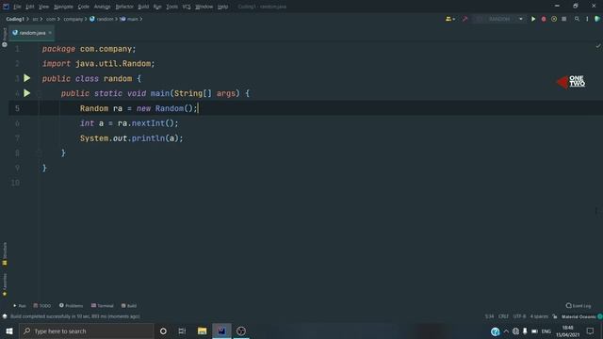This screenshot has width=603, height=339.
Task: Open the Tools menu
Action: tap(171, 7)
